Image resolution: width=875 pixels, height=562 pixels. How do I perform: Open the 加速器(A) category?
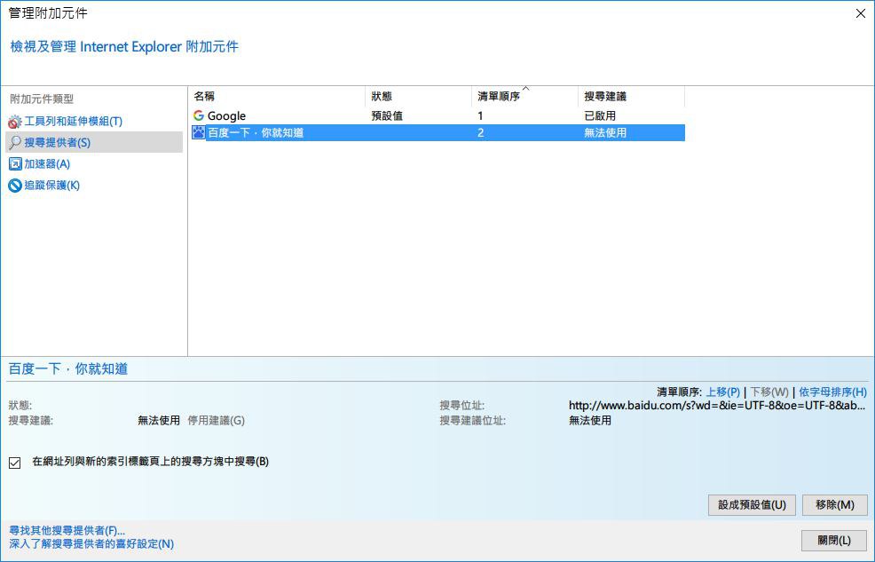(x=47, y=164)
